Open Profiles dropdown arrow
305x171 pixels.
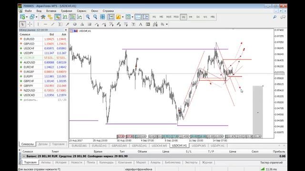pyautogui.click(x=36, y=17)
